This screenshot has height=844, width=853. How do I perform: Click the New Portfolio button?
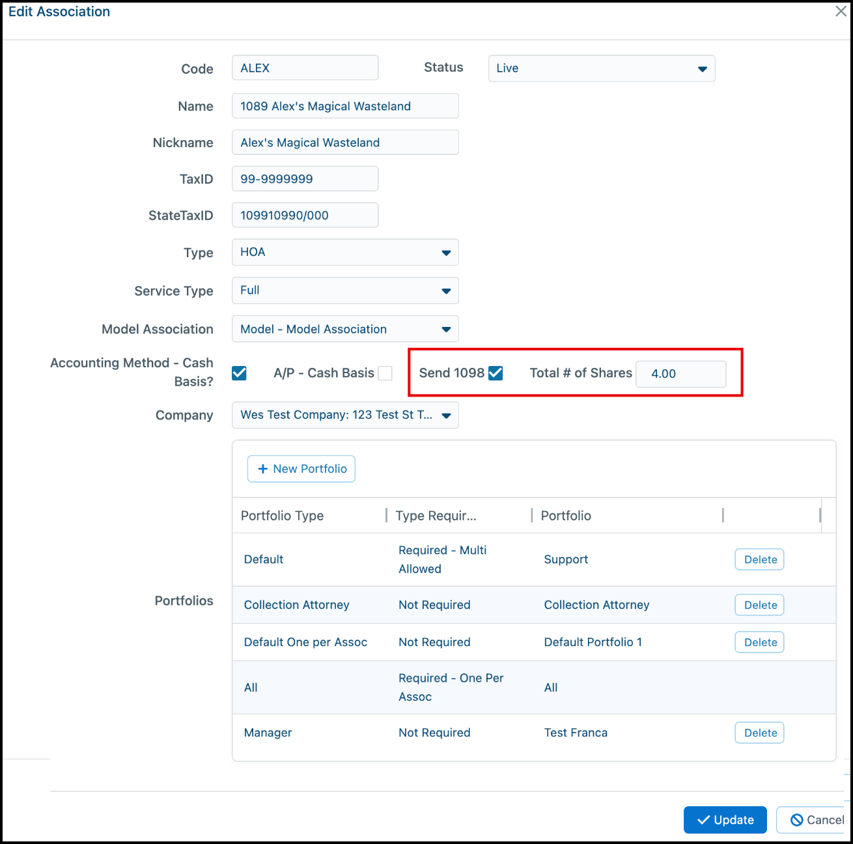click(x=301, y=469)
